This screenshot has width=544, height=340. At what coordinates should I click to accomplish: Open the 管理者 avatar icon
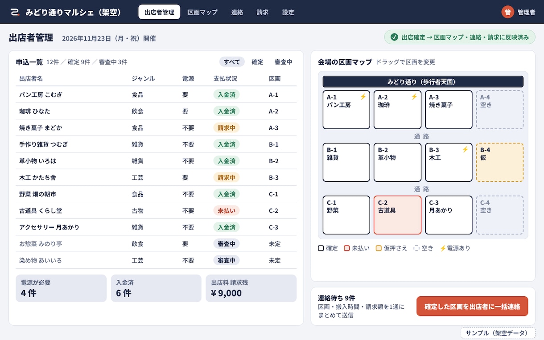coord(507,12)
